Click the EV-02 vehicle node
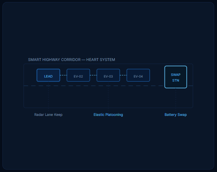This screenshot has width=217, height=172. [78, 75]
